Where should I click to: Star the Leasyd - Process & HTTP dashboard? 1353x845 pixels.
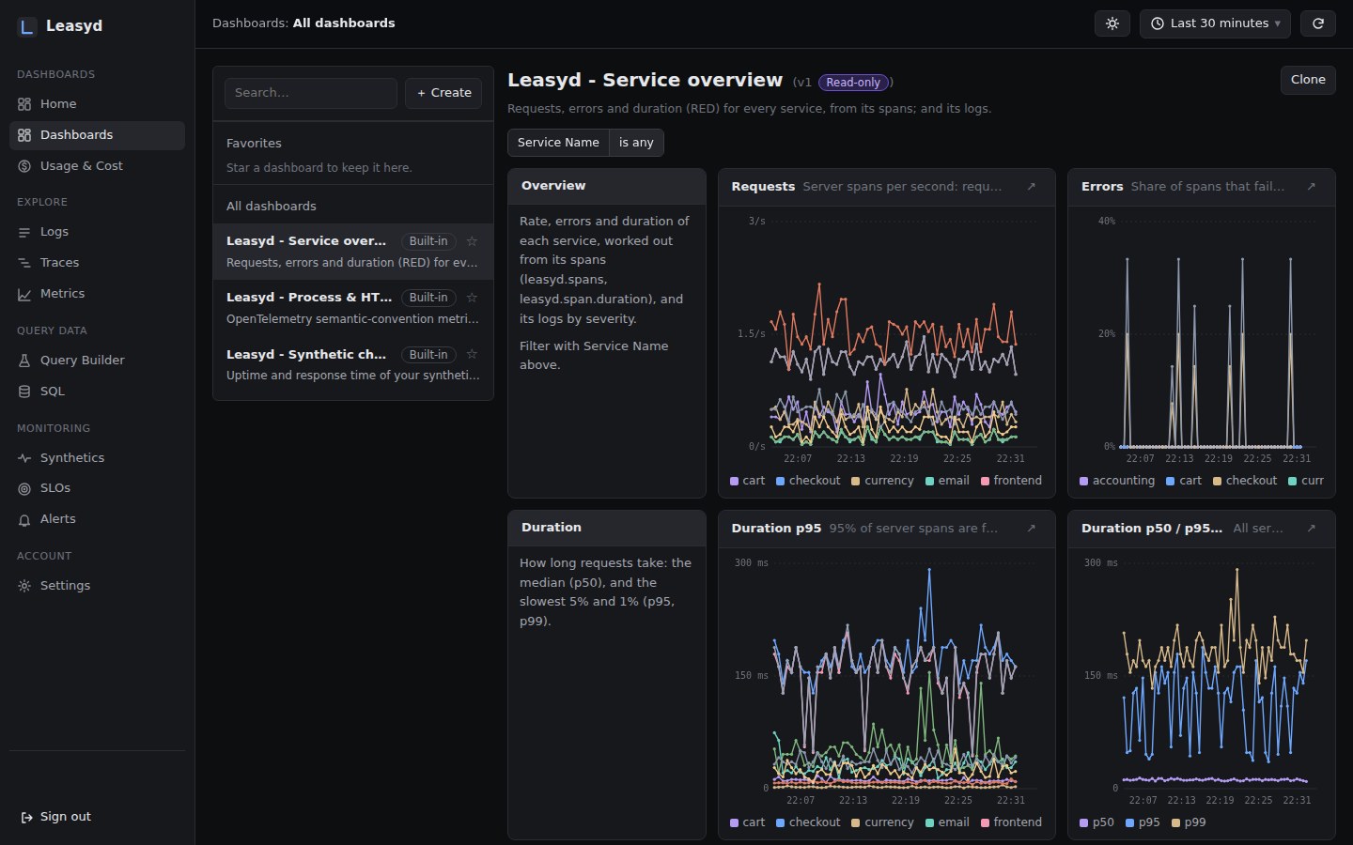click(x=472, y=298)
